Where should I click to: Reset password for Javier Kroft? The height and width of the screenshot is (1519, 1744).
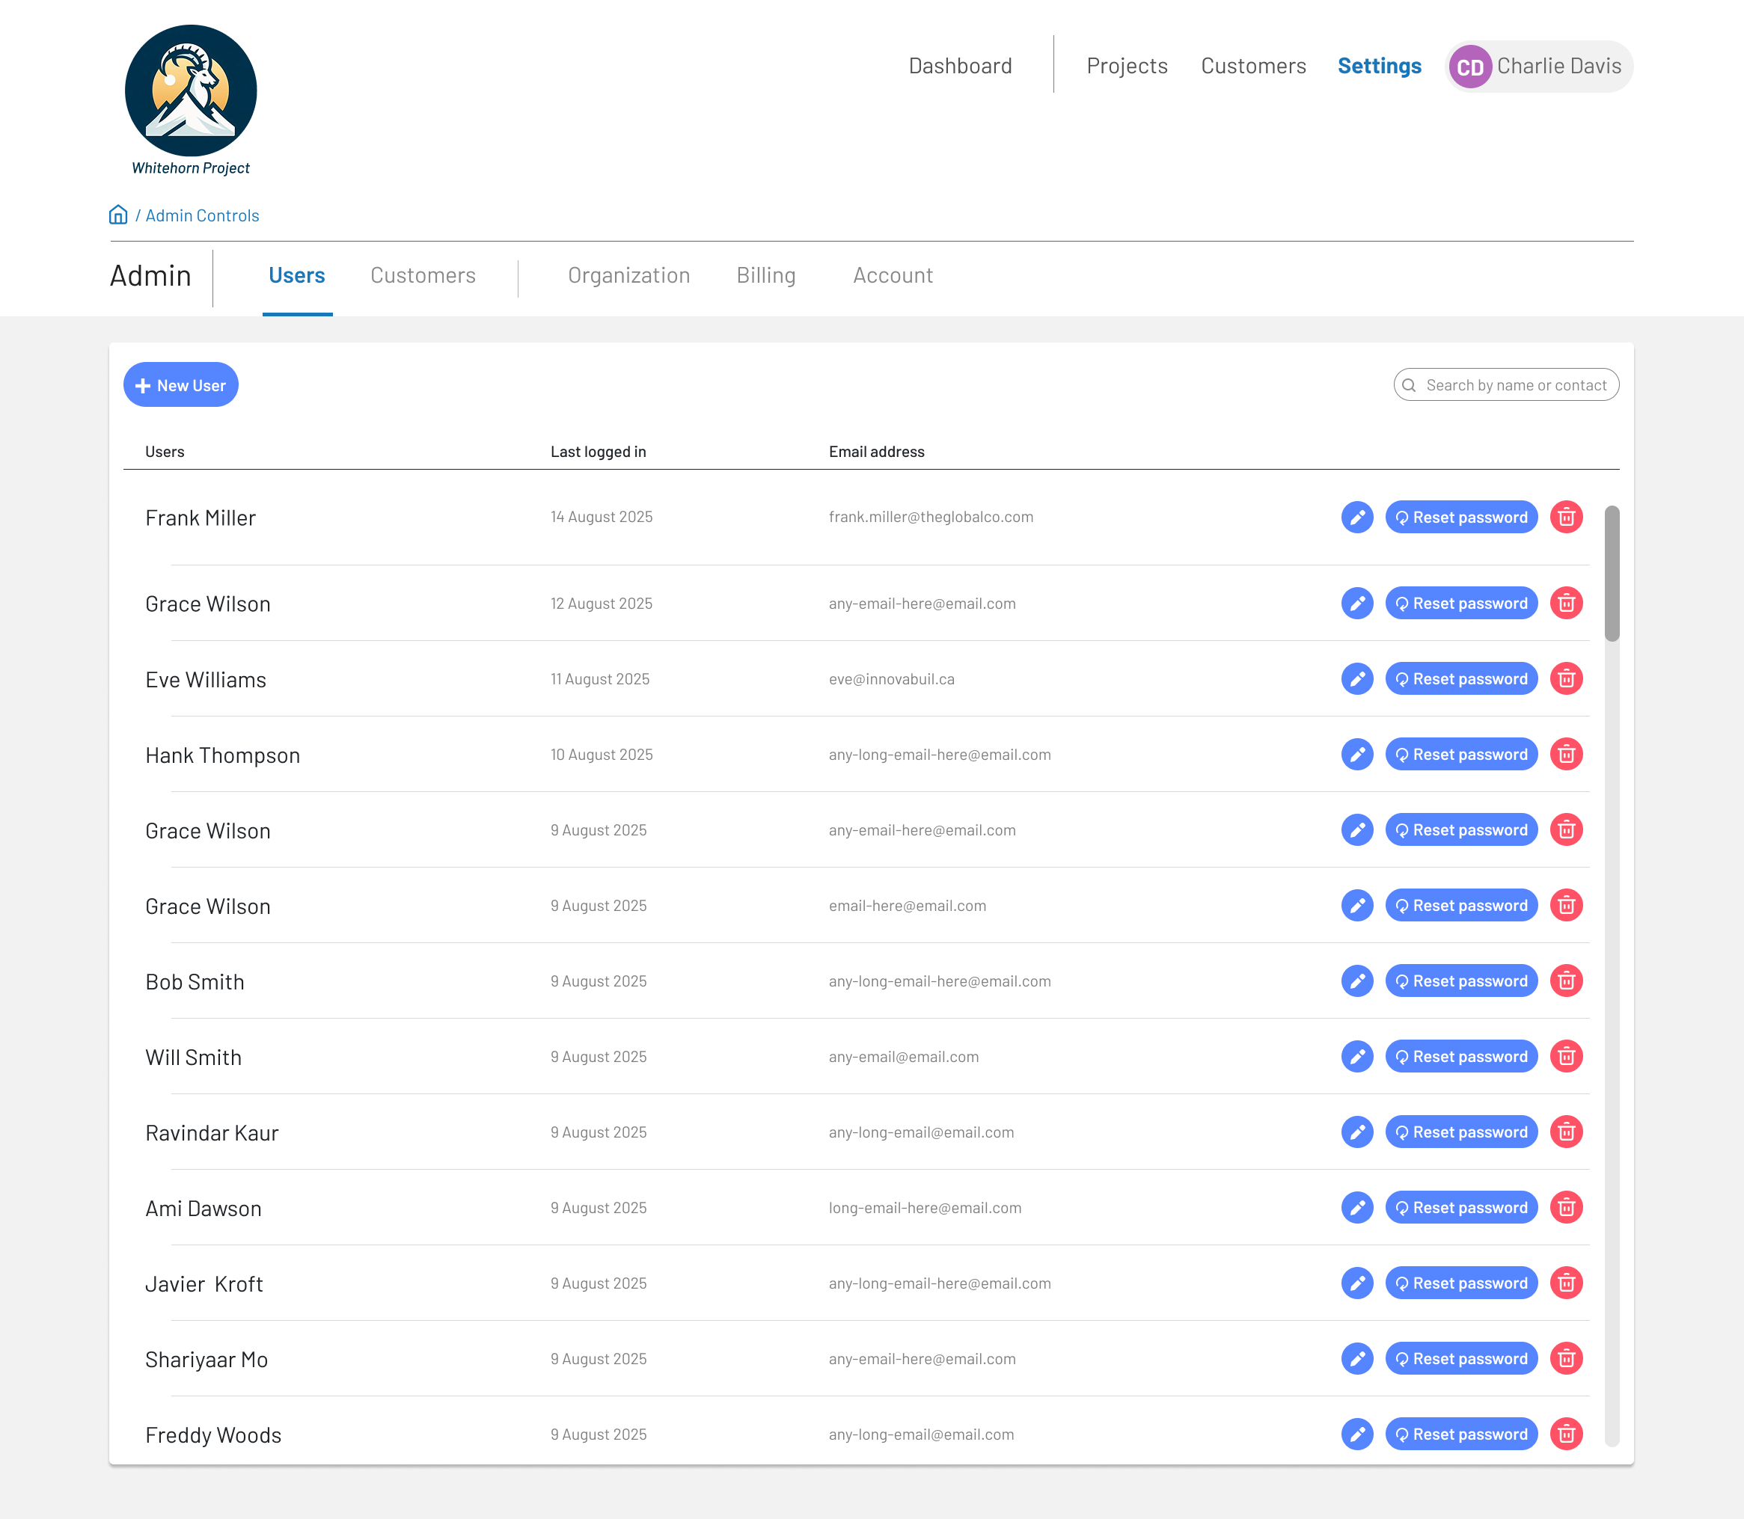tap(1461, 1283)
